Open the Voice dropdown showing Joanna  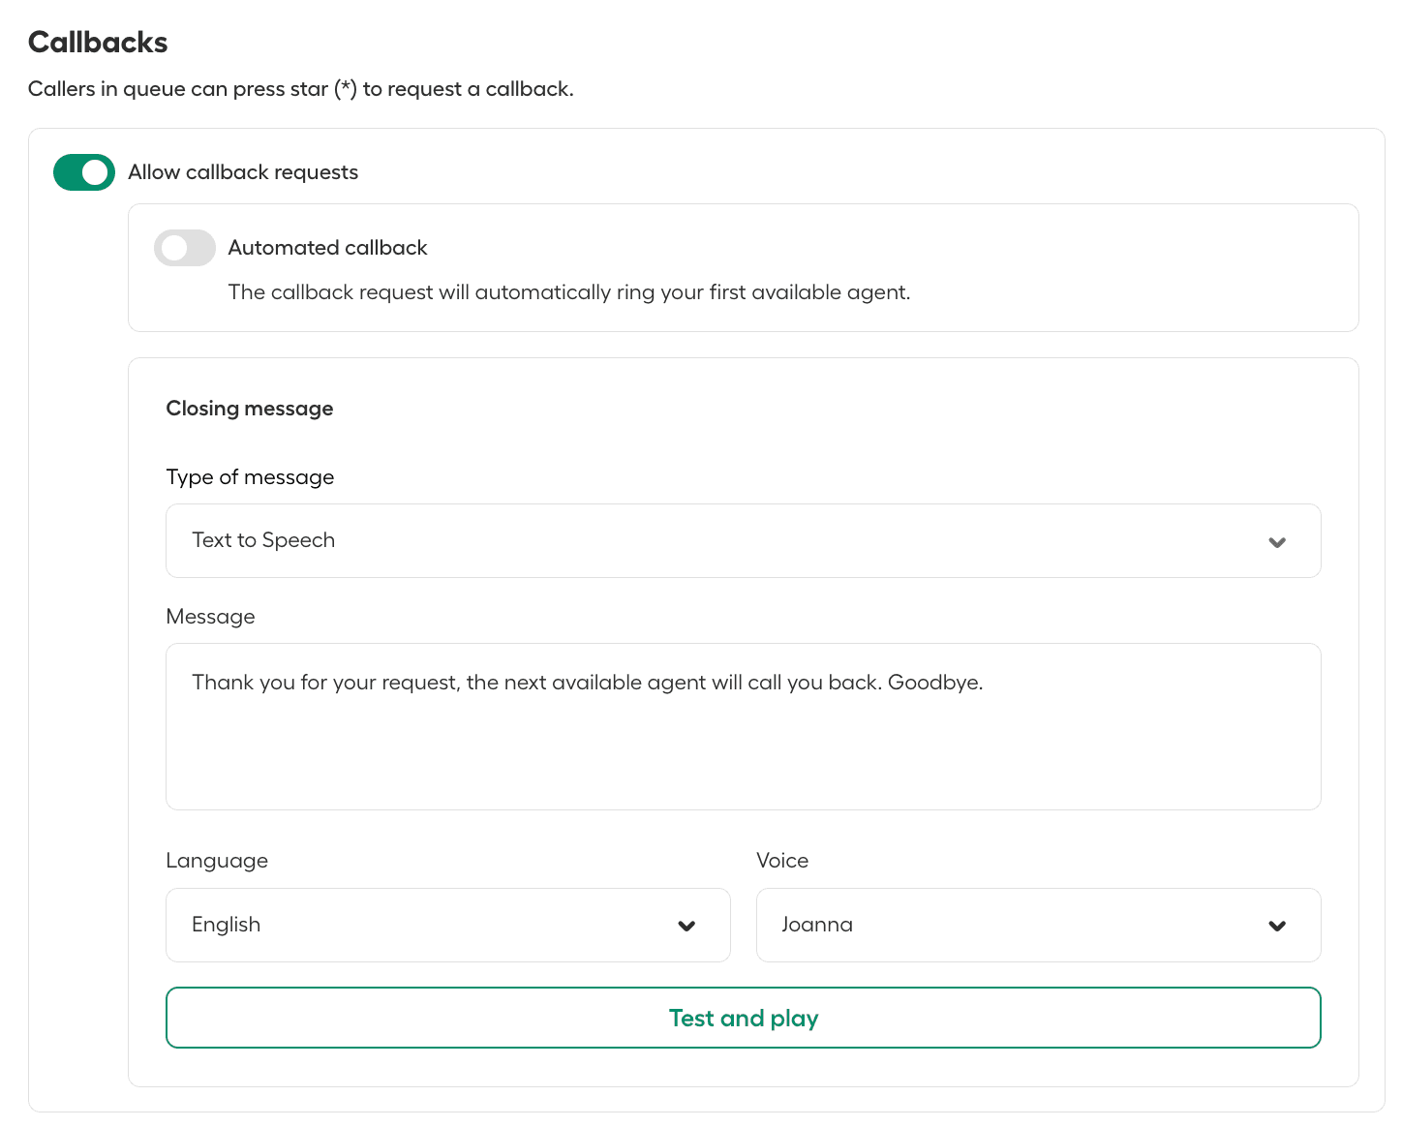click(x=1037, y=925)
